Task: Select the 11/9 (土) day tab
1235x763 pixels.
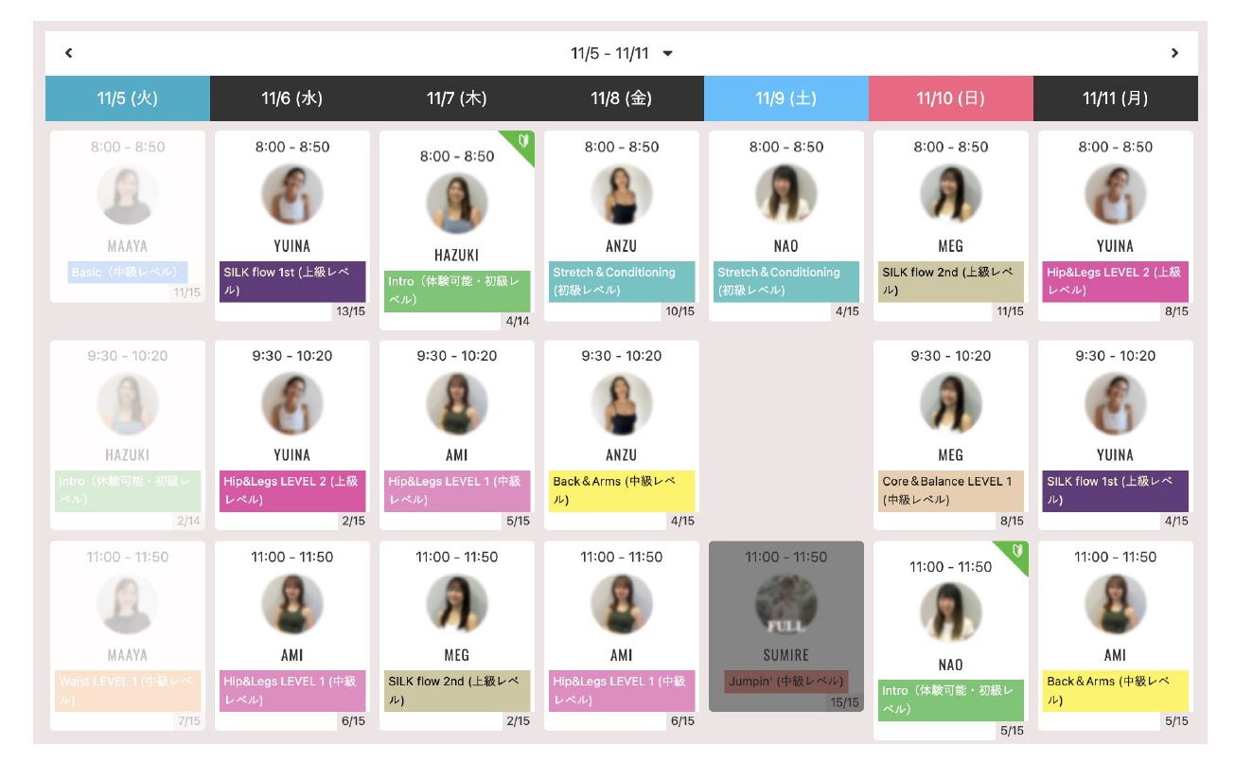Action: [x=785, y=98]
